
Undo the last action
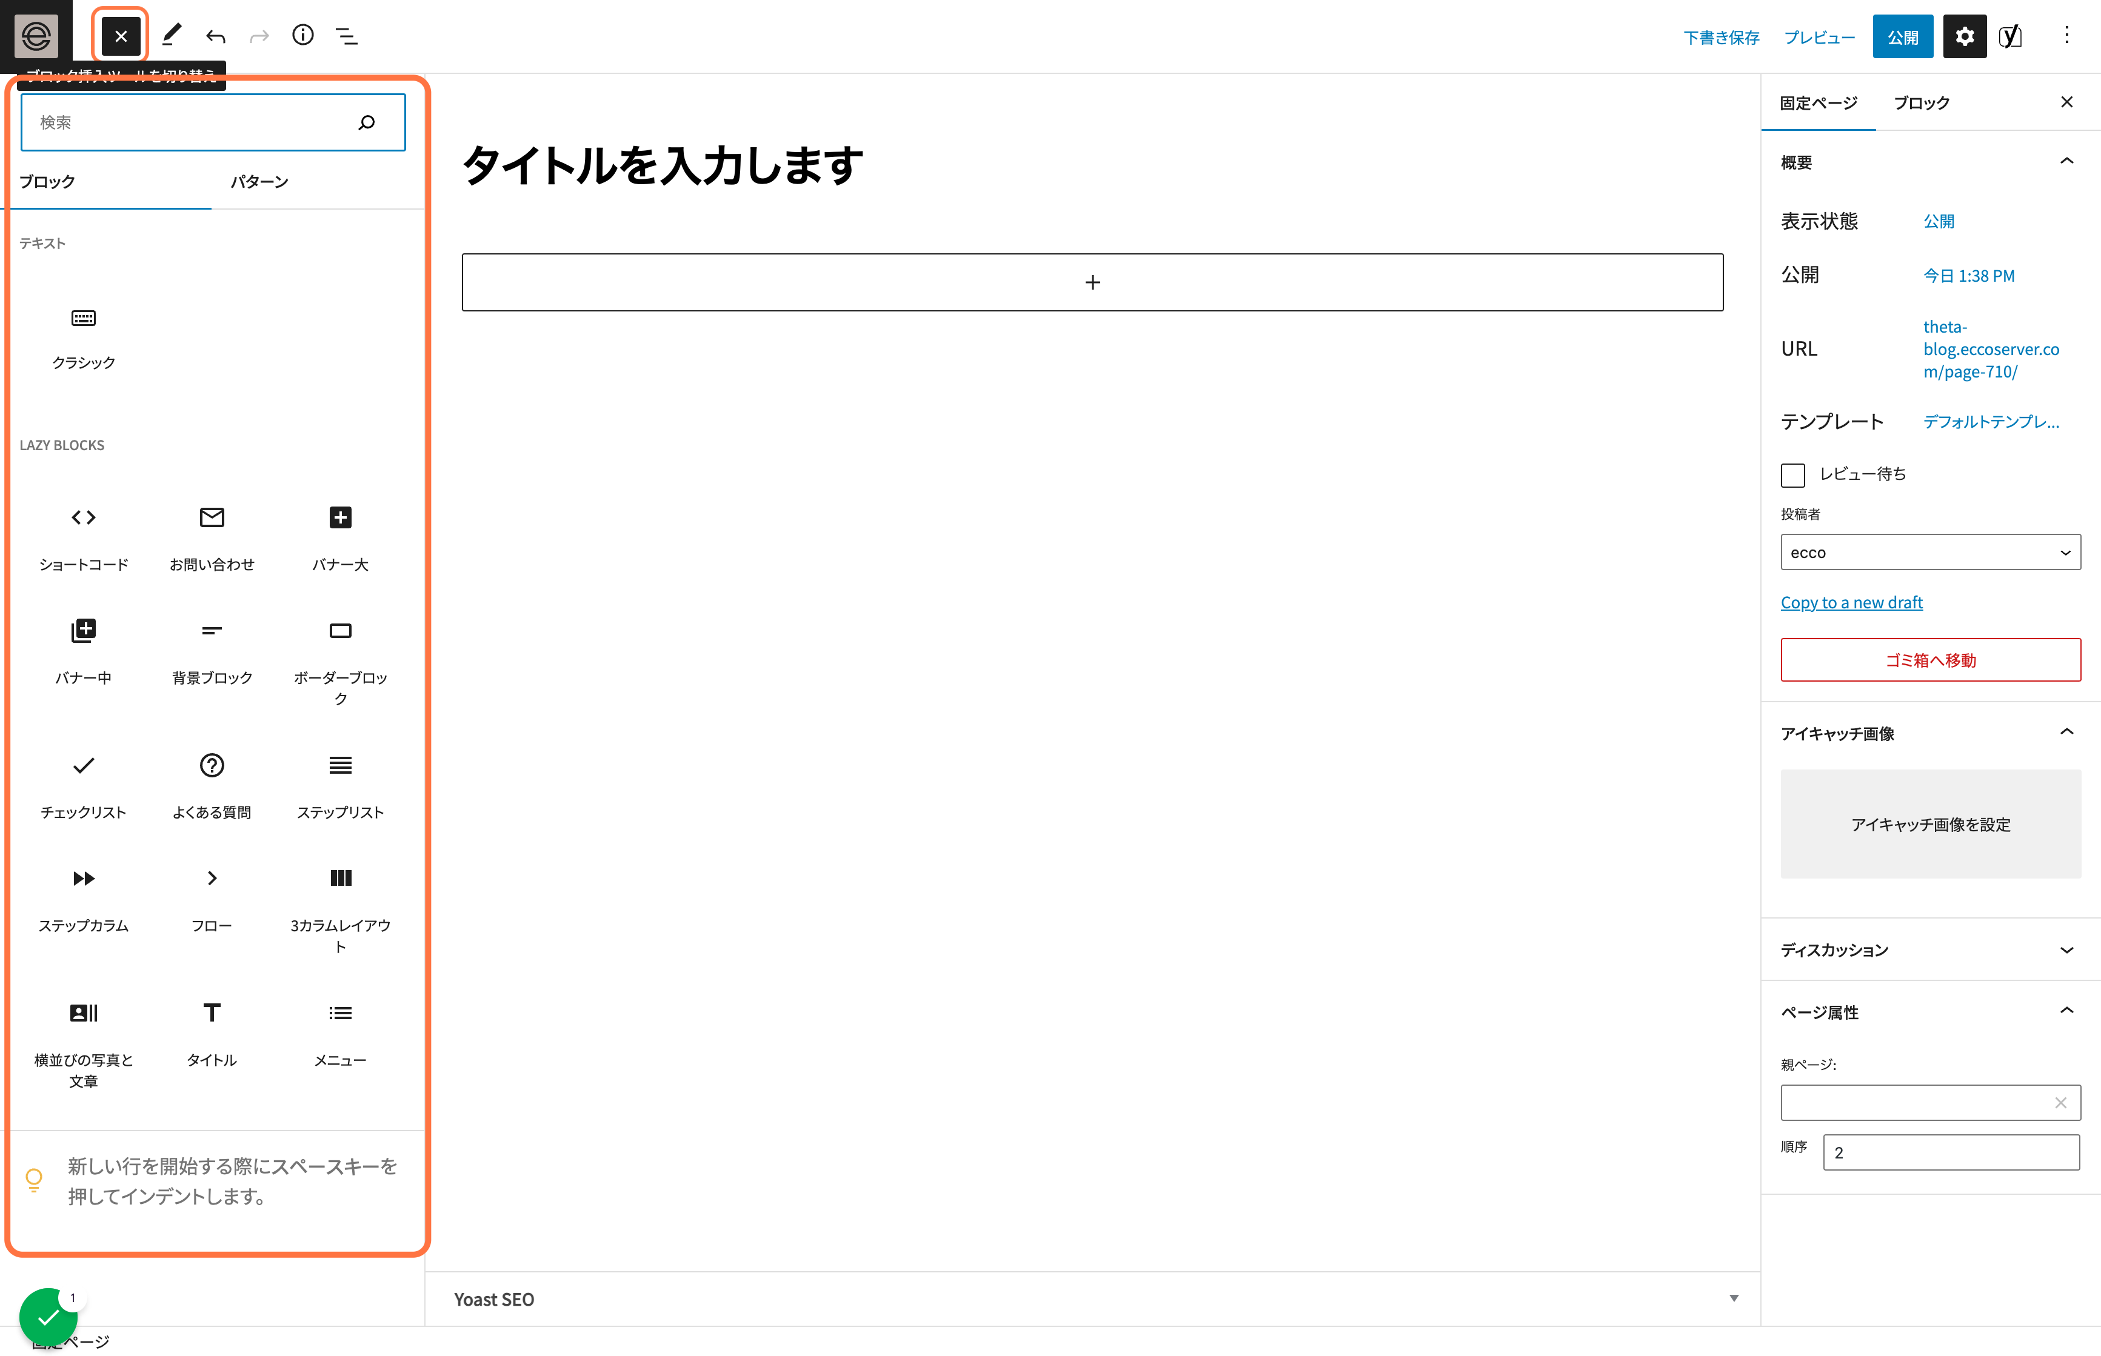point(216,36)
